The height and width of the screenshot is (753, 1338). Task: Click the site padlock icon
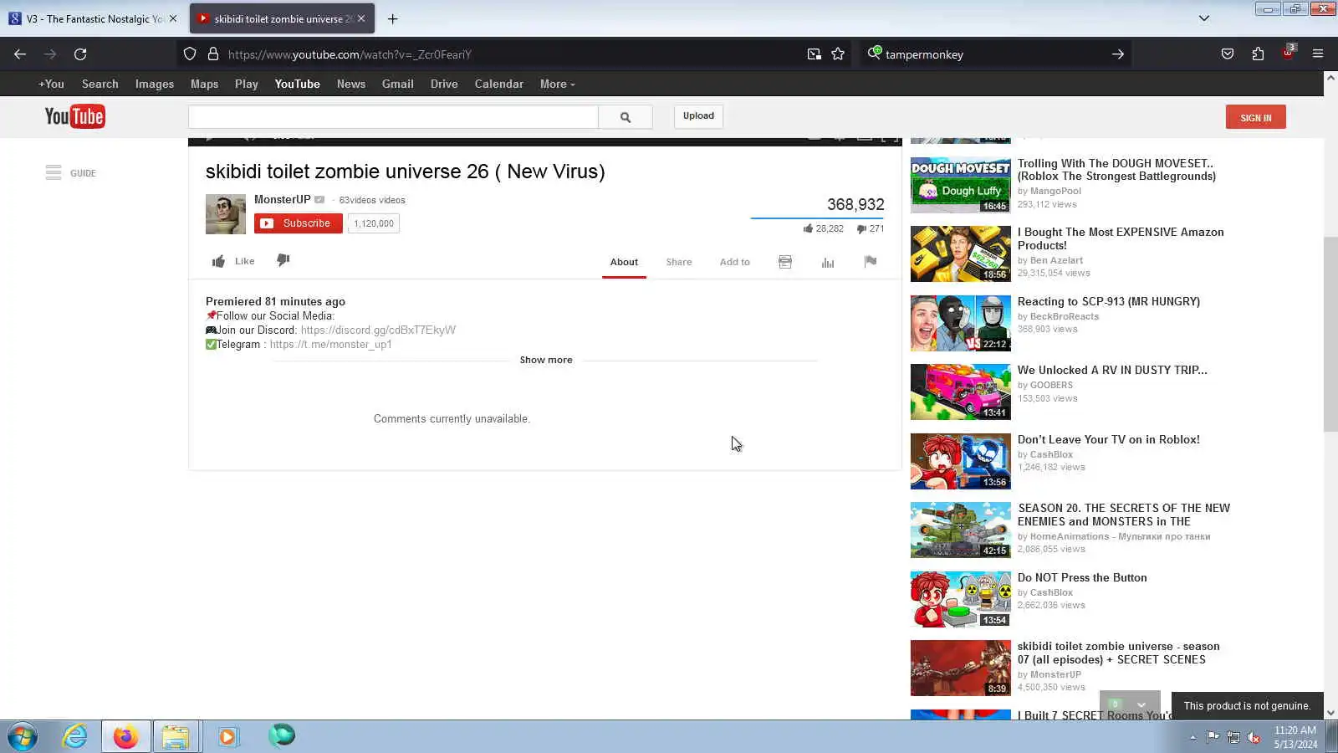tap(213, 54)
